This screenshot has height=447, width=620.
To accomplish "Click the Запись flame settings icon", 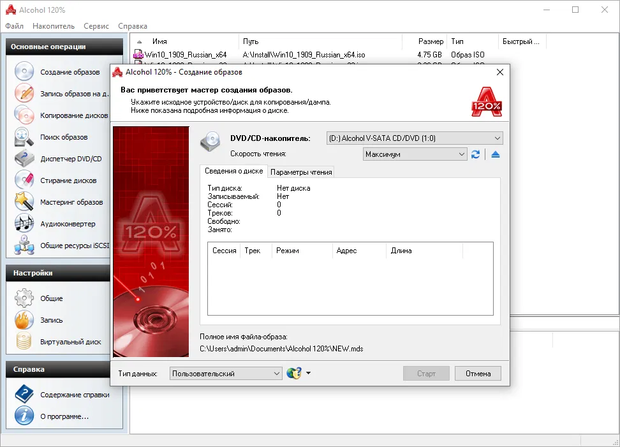I will point(24,319).
